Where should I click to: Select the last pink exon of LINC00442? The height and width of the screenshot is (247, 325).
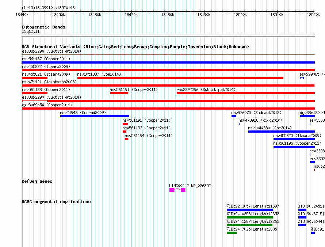tap(183, 190)
